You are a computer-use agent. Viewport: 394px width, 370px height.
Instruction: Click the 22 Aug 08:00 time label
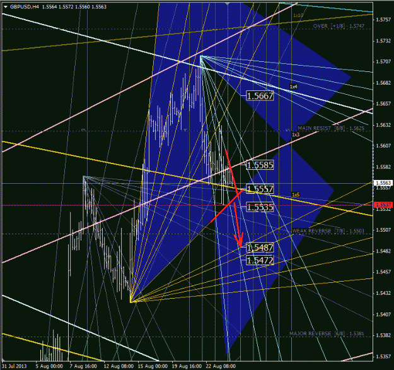[x=221, y=366]
